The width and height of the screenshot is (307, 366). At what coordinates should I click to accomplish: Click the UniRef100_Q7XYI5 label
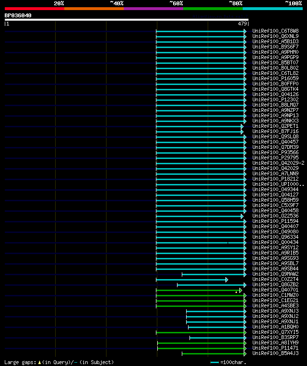275,332
